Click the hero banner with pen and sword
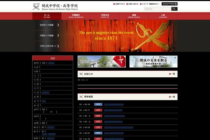 click(119, 36)
